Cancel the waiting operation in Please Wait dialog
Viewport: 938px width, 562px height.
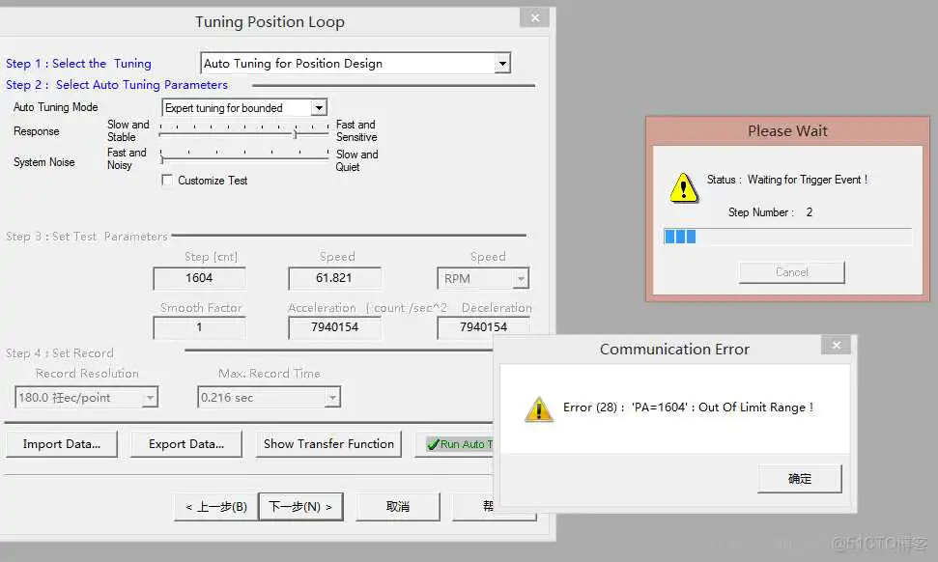(x=790, y=272)
